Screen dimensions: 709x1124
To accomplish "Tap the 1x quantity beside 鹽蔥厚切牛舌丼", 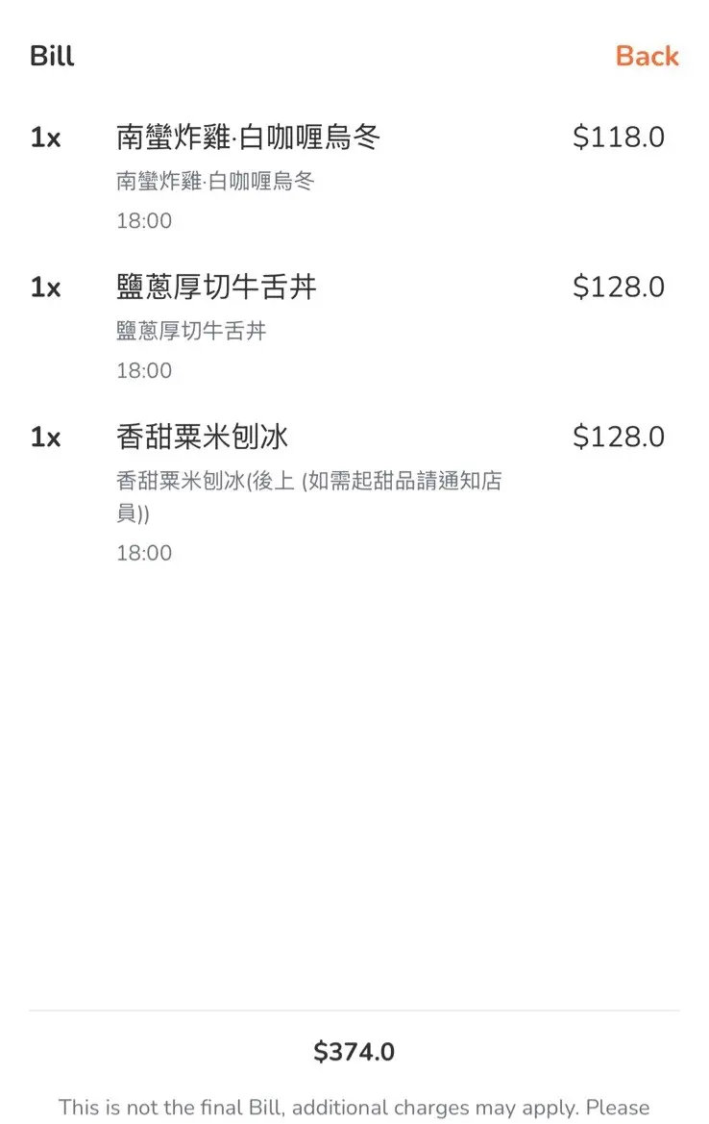I will tap(45, 288).
